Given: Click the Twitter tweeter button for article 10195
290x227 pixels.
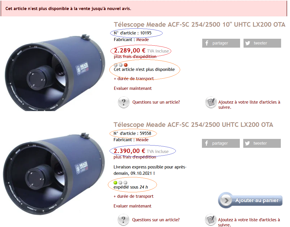Looking at the screenshot, I should point(262,43).
